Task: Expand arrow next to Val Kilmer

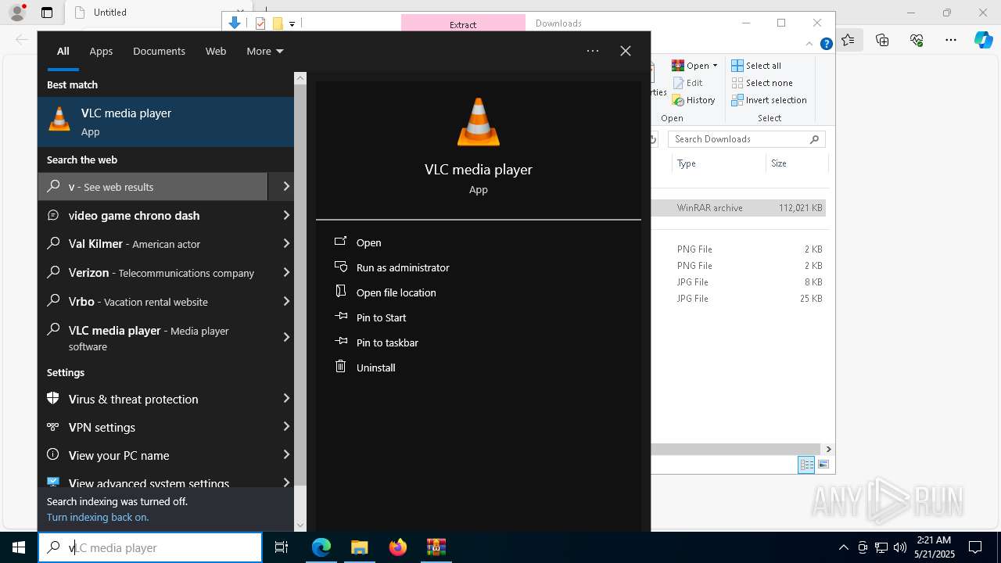Action: [x=286, y=244]
